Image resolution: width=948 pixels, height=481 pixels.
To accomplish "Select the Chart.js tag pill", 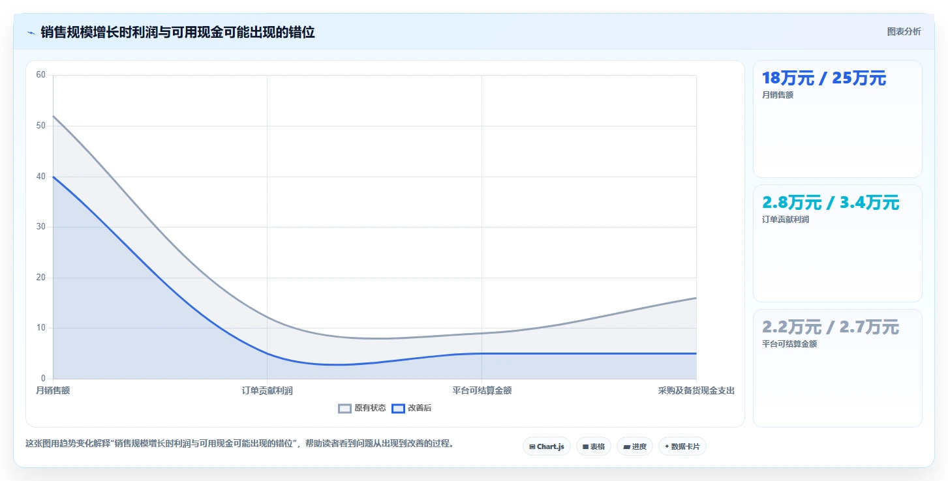I will click(x=547, y=446).
